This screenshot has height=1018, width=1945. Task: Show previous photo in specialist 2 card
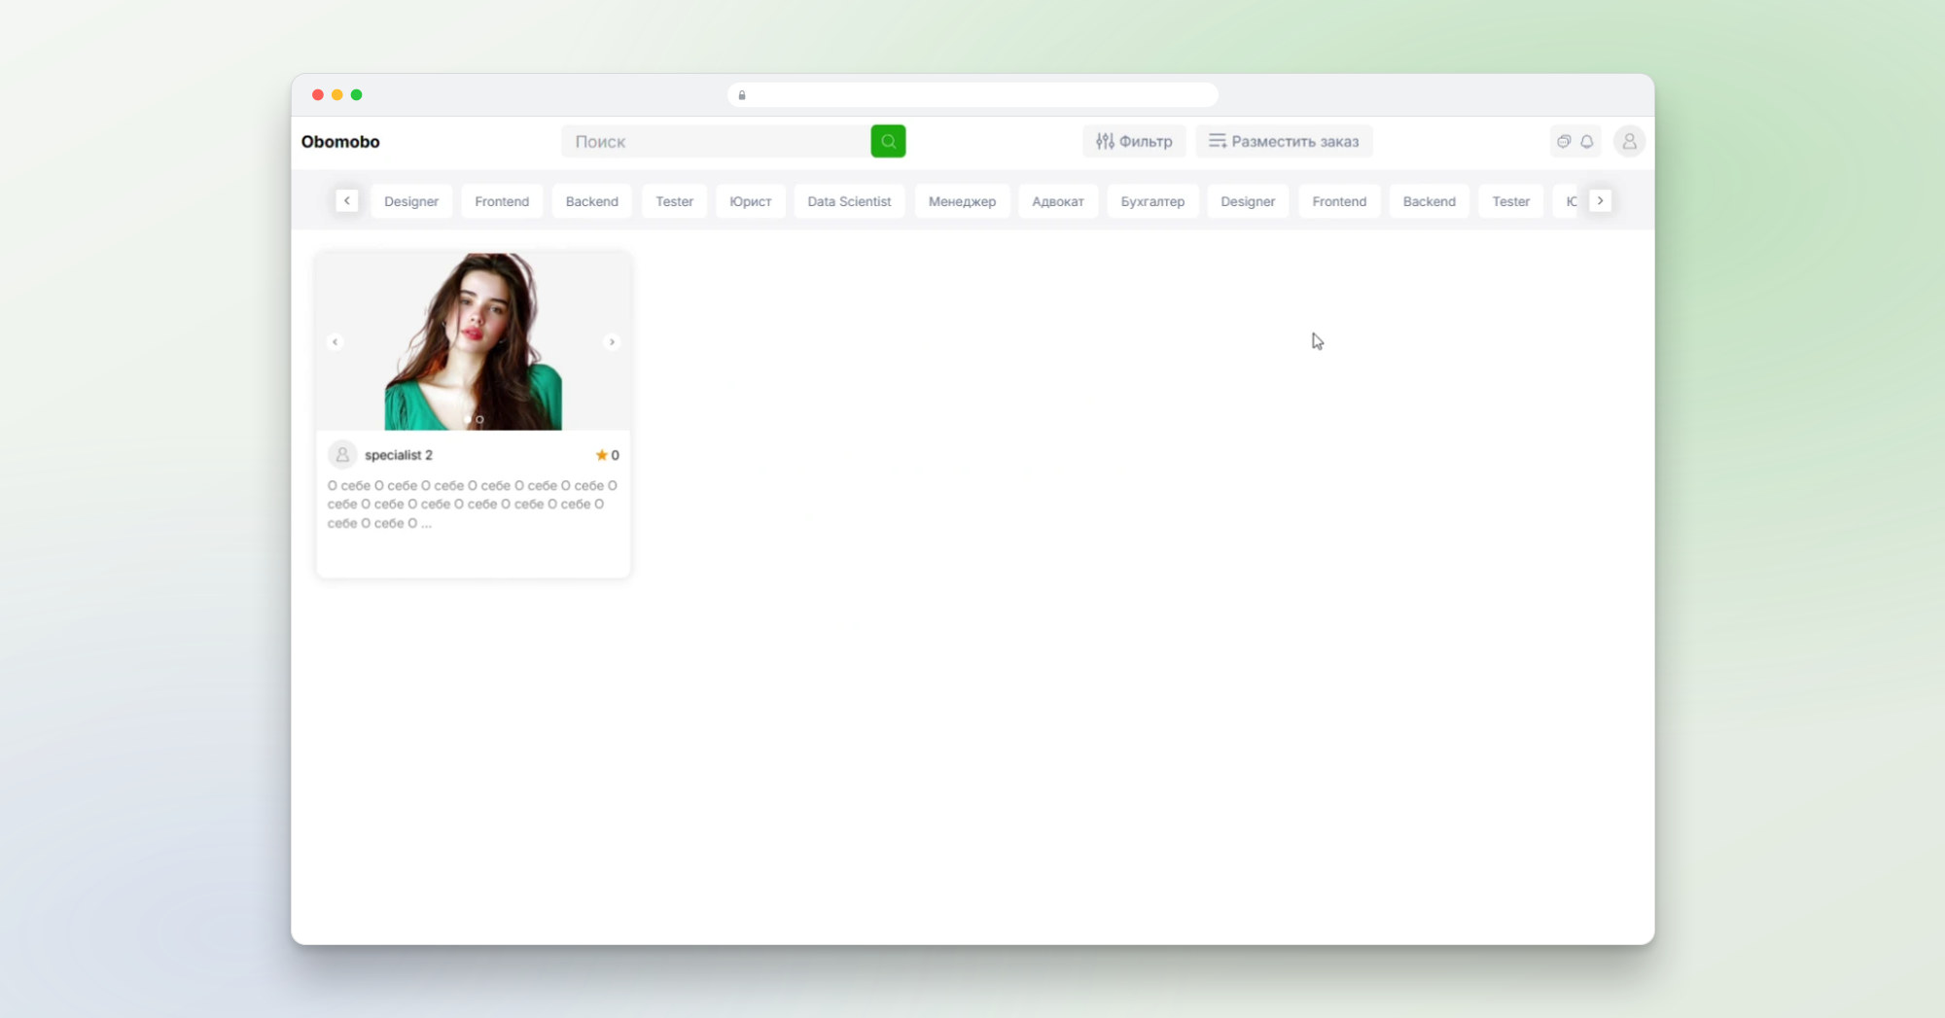tap(336, 342)
